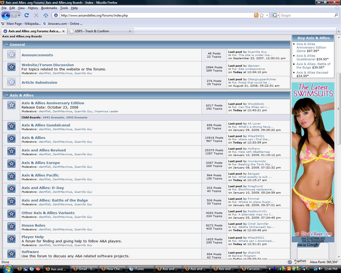Image resolution: width=341 pixels, height=273 pixels.
Task: Open the File menu
Action: pyautogui.click(x=4, y=8)
